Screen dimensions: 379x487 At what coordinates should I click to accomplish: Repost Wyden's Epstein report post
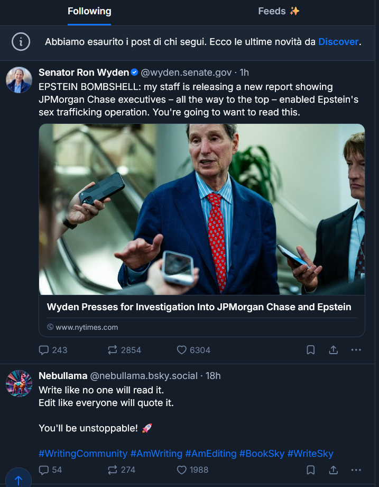113,350
